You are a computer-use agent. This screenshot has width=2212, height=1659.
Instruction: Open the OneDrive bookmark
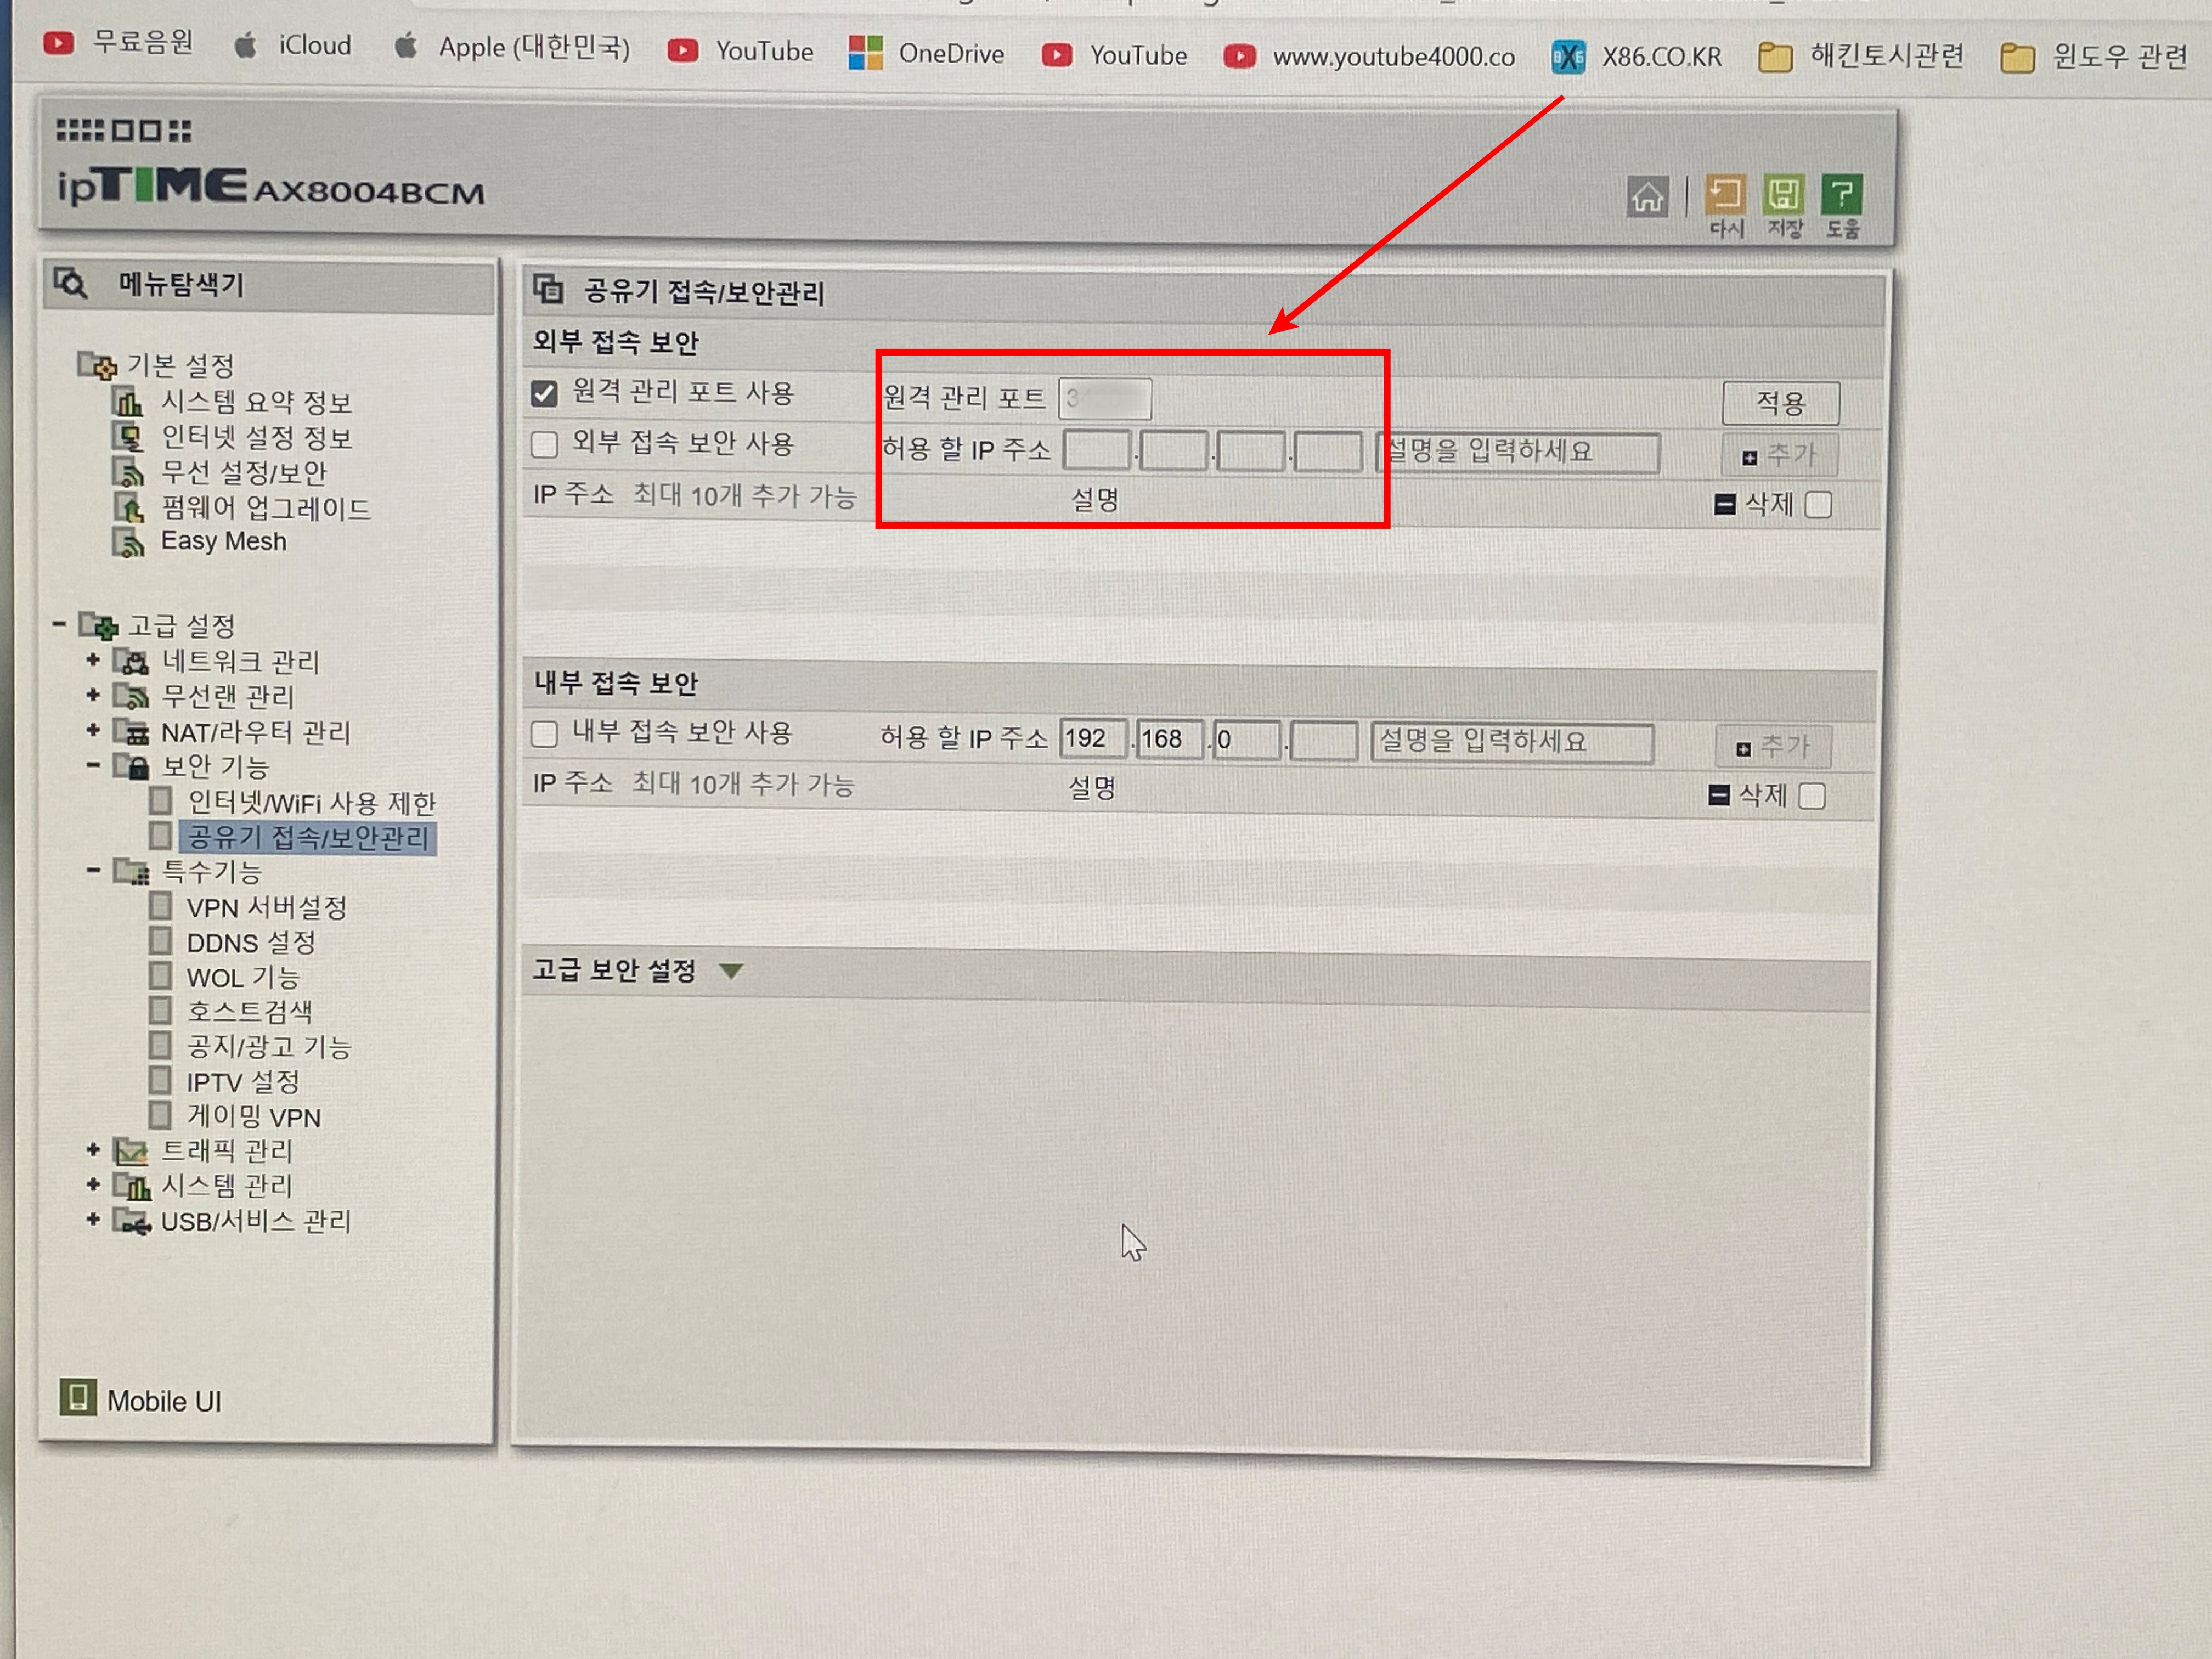click(926, 53)
